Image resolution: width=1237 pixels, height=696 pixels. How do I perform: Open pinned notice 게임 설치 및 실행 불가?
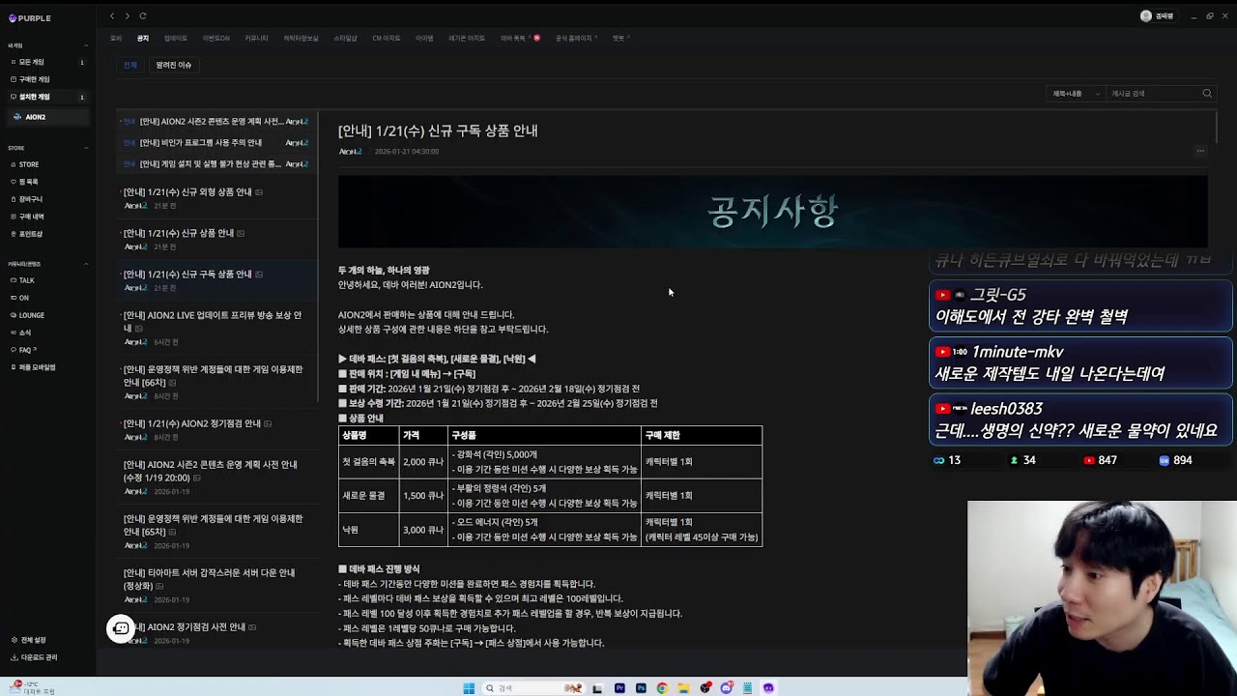[x=216, y=164]
